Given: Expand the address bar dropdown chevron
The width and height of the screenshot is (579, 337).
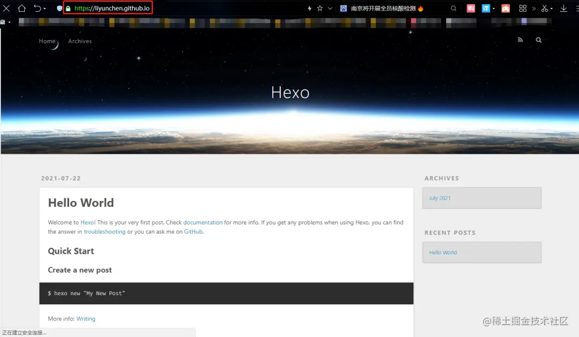Looking at the screenshot, I should click(x=330, y=8).
